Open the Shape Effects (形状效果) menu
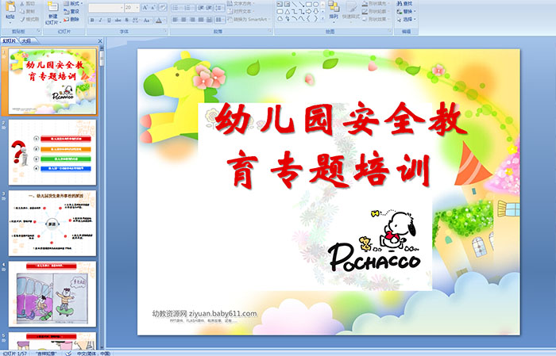Viewport: 556px width, 356px height. click(x=376, y=19)
